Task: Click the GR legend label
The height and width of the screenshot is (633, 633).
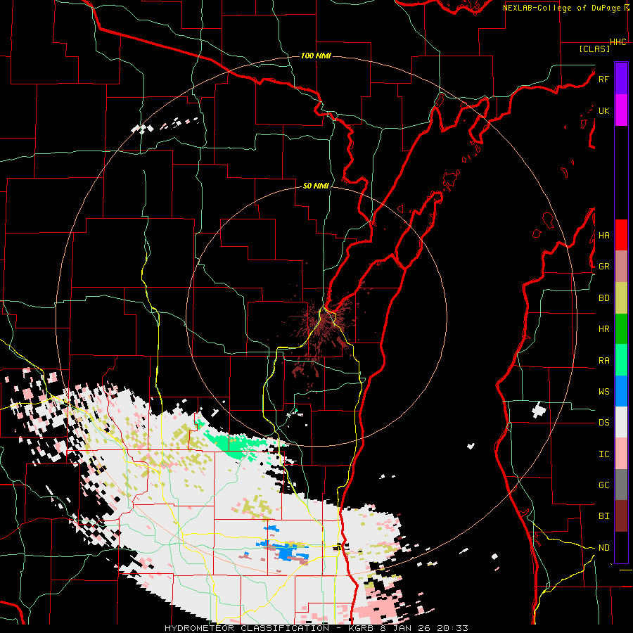Action: (x=603, y=267)
